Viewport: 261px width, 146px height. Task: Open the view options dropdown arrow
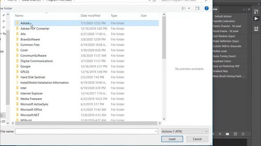(189, 8)
